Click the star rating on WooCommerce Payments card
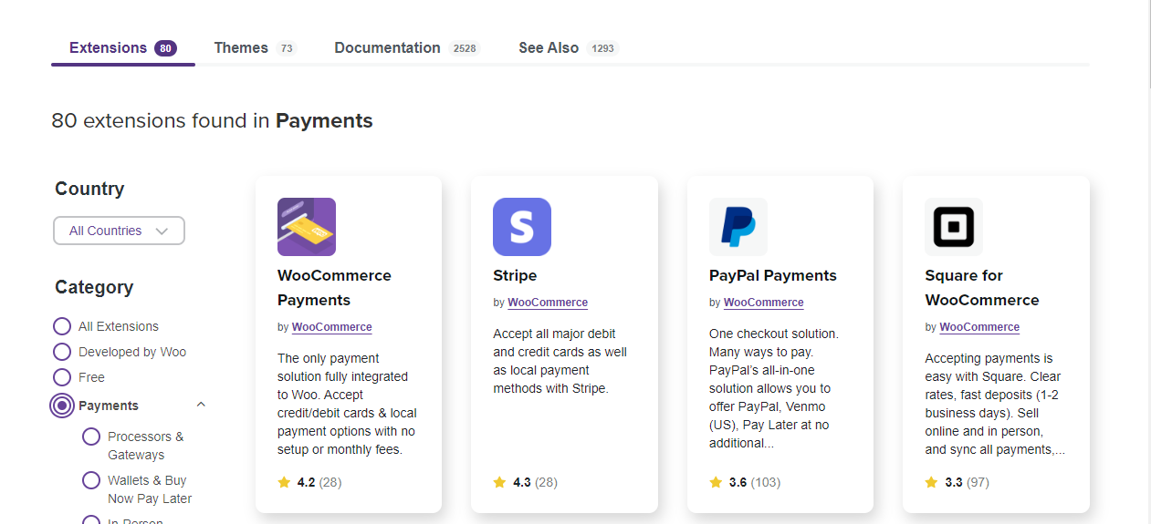The image size is (1151, 524). (284, 482)
